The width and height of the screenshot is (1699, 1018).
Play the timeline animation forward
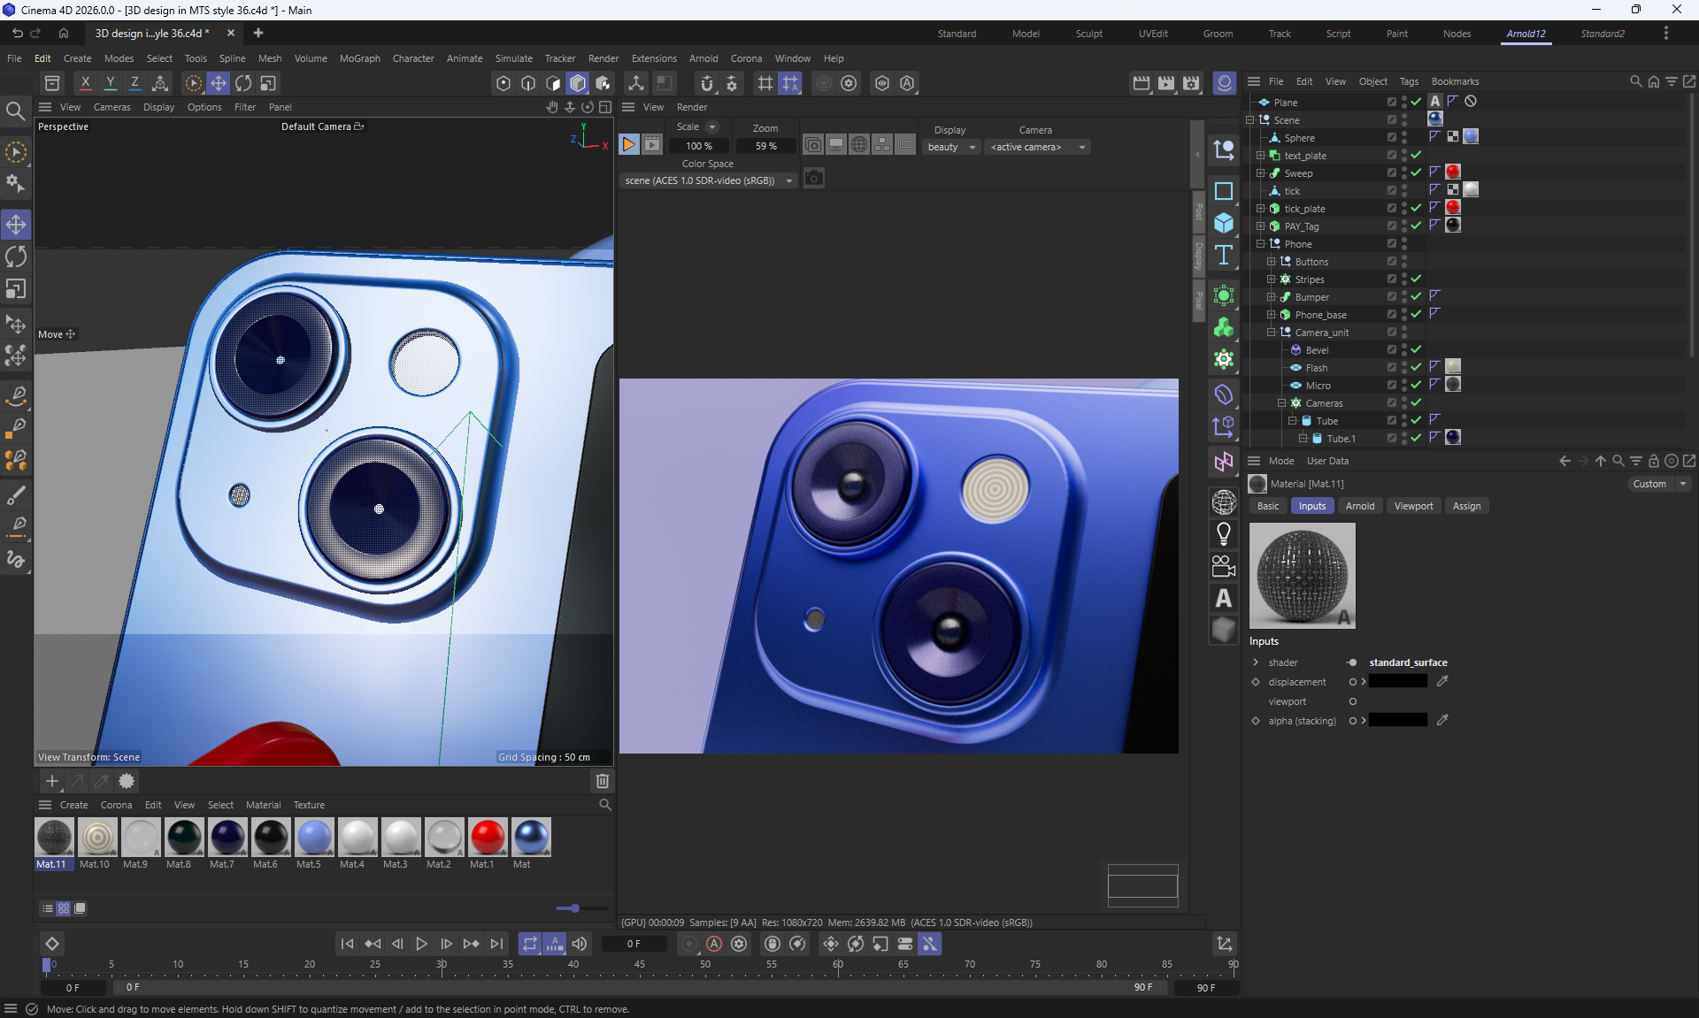coord(422,945)
